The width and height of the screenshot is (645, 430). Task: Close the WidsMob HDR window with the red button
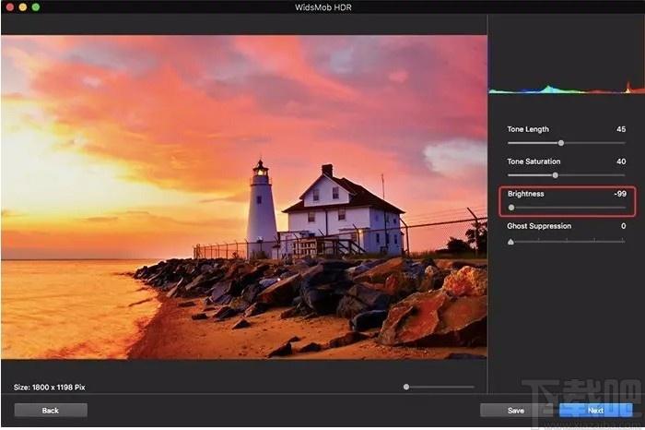(x=10, y=7)
